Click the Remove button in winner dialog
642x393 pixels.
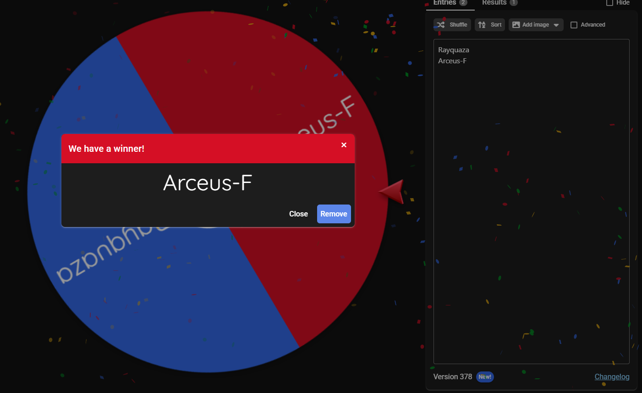click(x=334, y=214)
